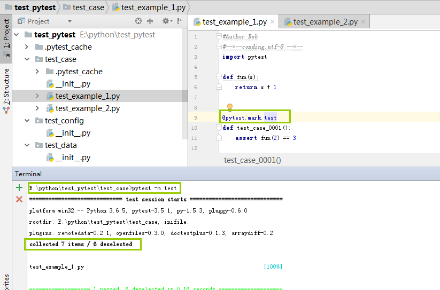Expand .pytest_cache inside test_case
The height and width of the screenshot is (290, 440).
click(37, 72)
